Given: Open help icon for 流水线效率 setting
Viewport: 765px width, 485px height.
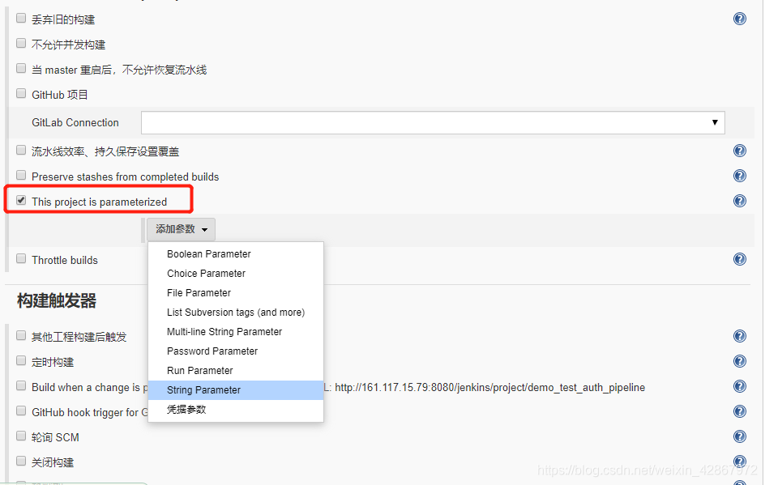Looking at the screenshot, I should 740,151.
